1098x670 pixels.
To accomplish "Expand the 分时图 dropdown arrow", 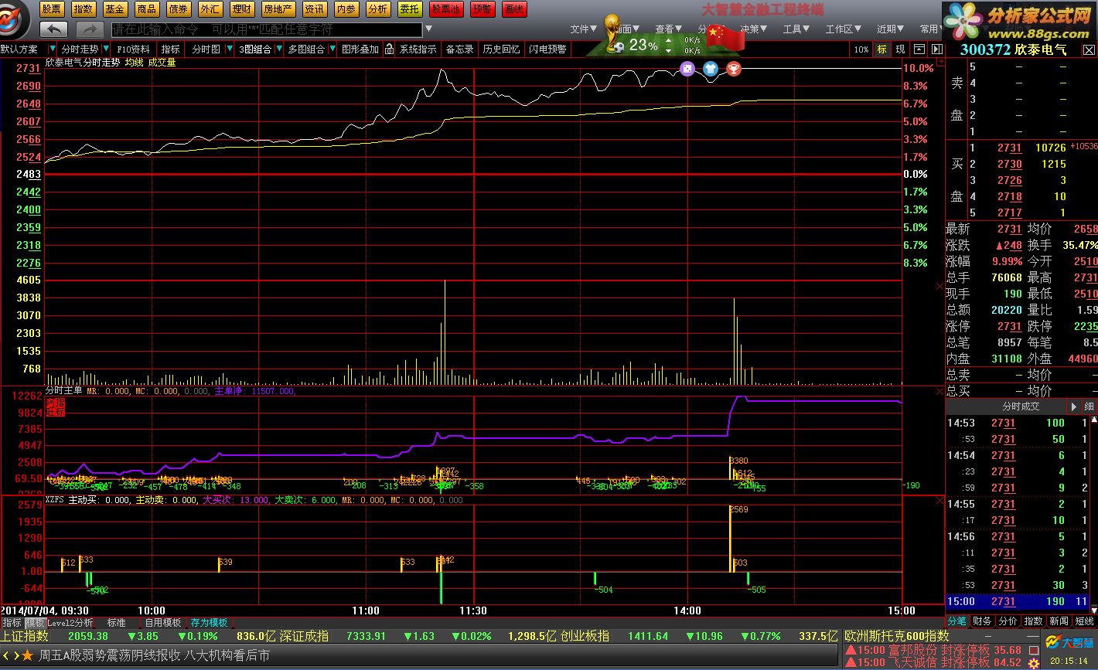I will pos(229,49).
